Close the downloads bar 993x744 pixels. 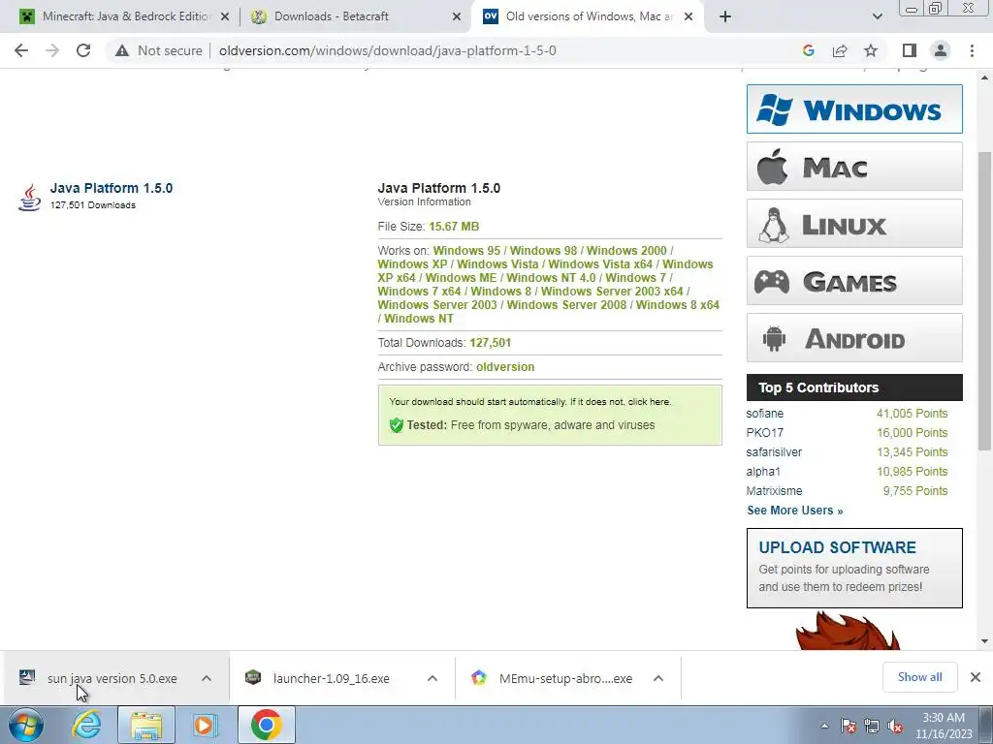tap(976, 677)
